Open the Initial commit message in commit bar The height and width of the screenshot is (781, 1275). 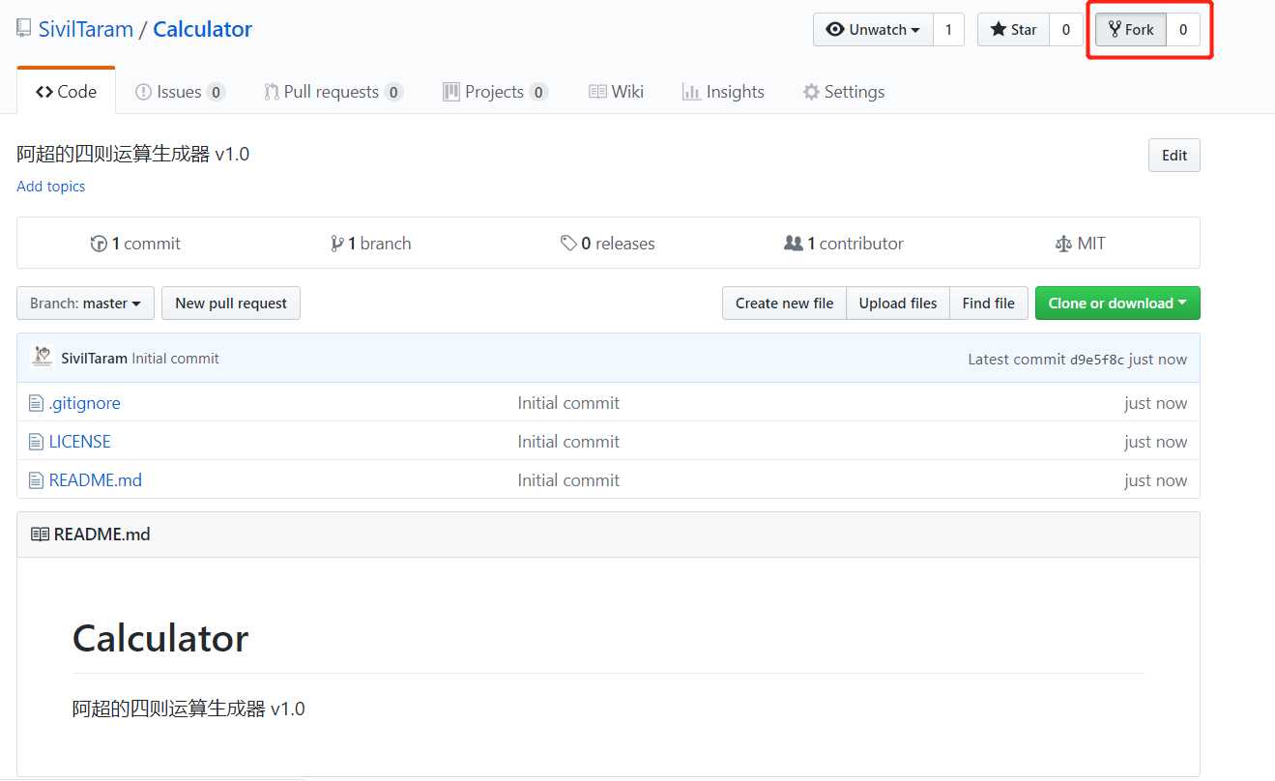(x=175, y=359)
